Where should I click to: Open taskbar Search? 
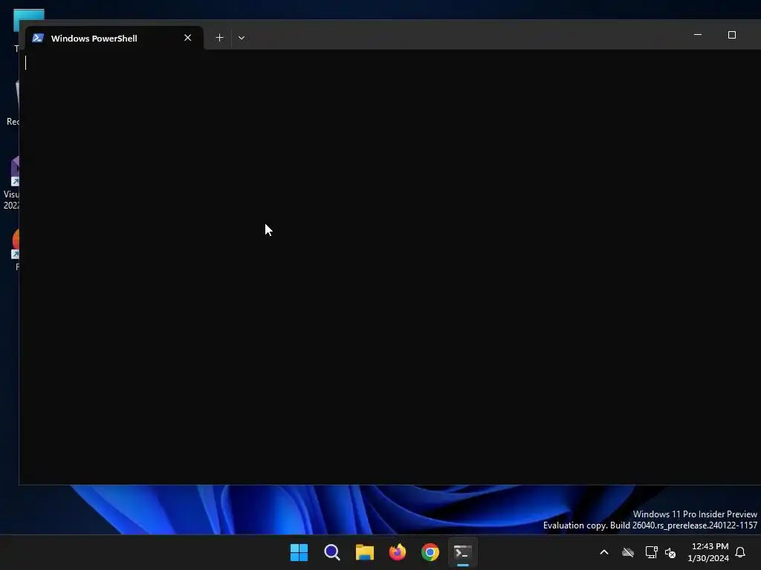pyautogui.click(x=332, y=552)
